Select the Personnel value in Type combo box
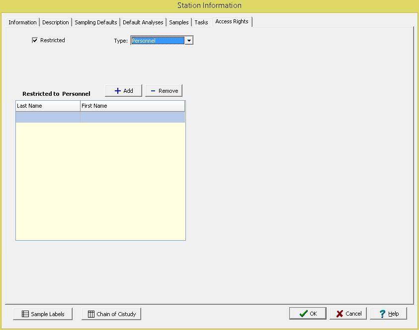This screenshot has width=419, height=330. pyautogui.click(x=157, y=41)
